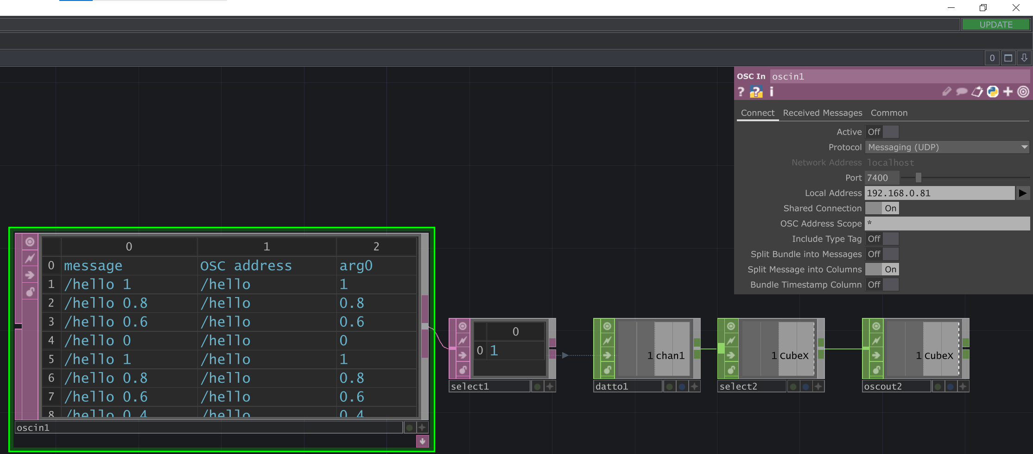
Task: Click the Local Address field 192.168.0.81
Action: pos(940,193)
